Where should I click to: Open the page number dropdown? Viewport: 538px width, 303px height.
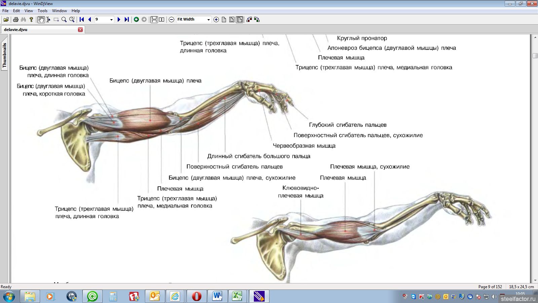pos(111,20)
